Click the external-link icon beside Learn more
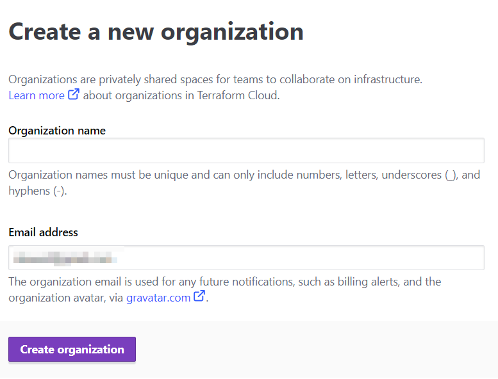 [x=74, y=95]
